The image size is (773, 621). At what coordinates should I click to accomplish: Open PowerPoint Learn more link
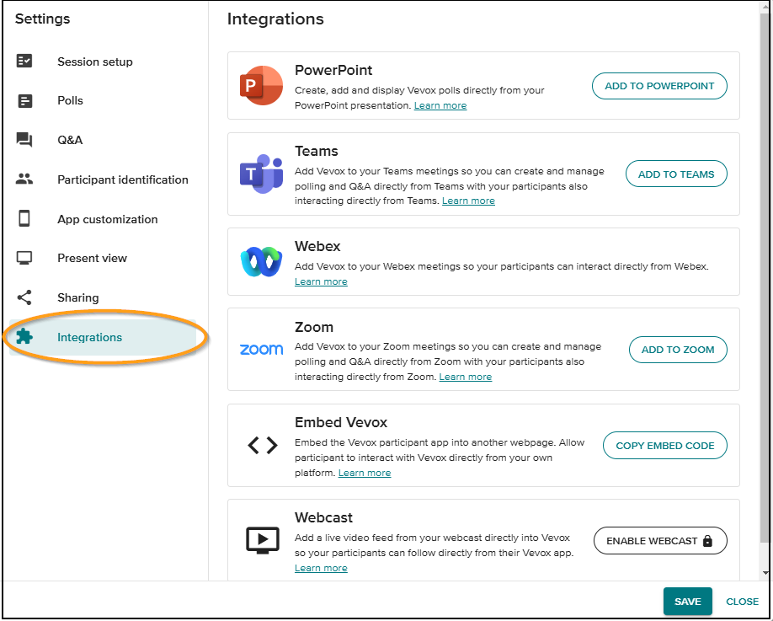point(440,105)
